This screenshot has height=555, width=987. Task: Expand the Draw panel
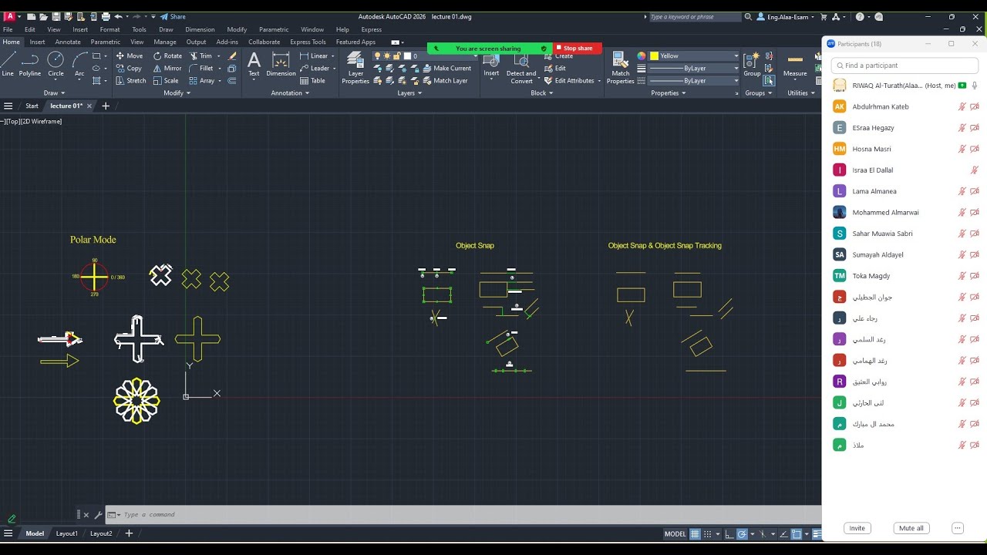[x=56, y=92]
